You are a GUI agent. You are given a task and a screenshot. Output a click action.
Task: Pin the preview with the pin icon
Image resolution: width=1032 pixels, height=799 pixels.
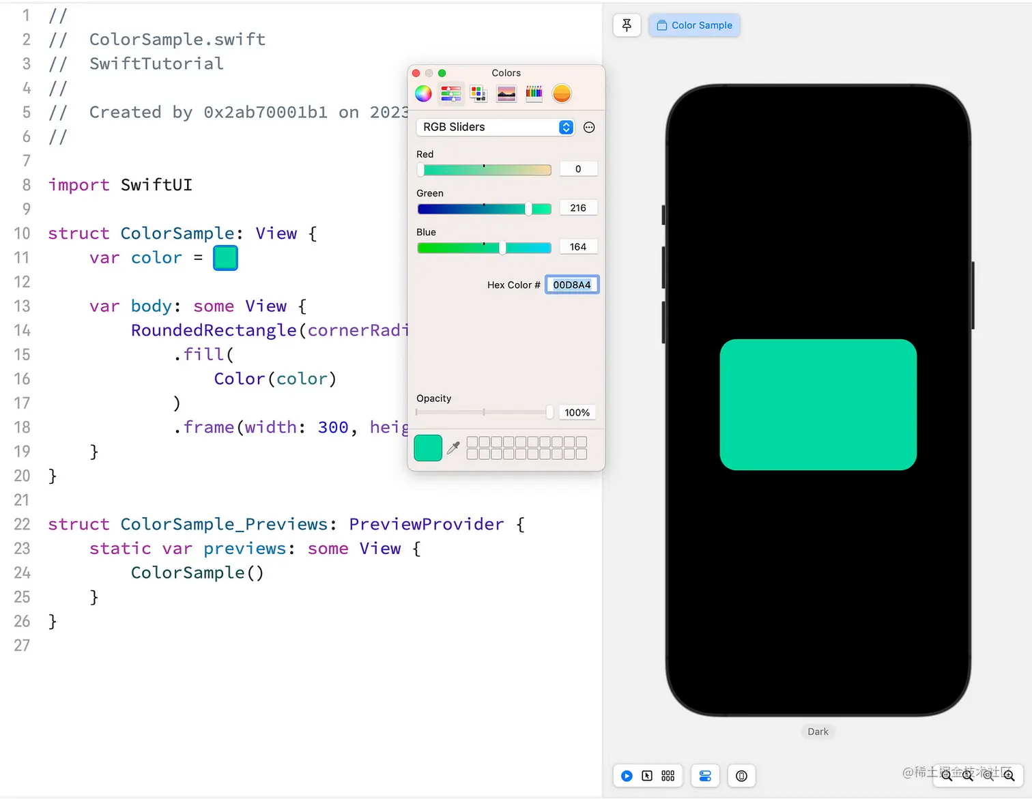pos(627,25)
